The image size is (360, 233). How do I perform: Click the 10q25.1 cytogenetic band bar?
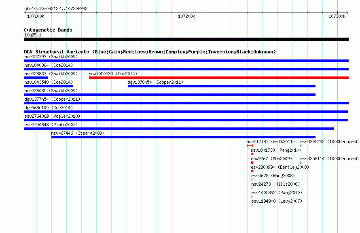point(186,40)
